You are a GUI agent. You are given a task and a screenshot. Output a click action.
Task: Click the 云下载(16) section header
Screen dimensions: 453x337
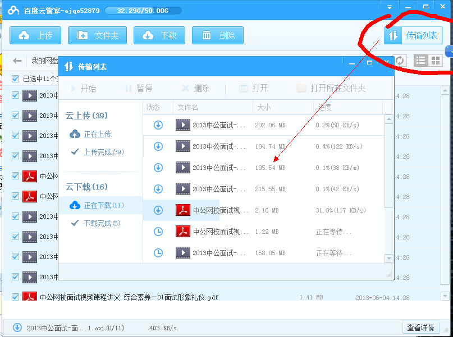(x=86, y=187)
